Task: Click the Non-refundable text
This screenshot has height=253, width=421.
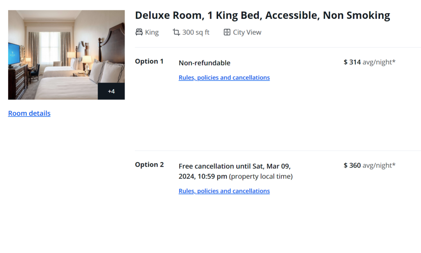Action: pyautogui.click(x=204, y=63)
